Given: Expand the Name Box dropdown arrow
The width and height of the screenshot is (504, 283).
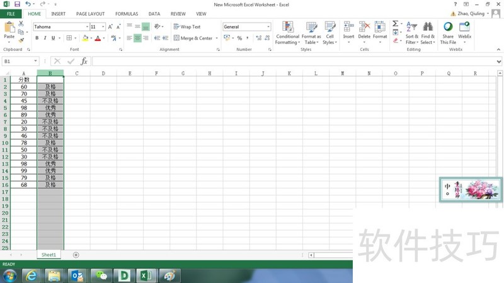Looking at the screenshot, I should click(35, 61).
